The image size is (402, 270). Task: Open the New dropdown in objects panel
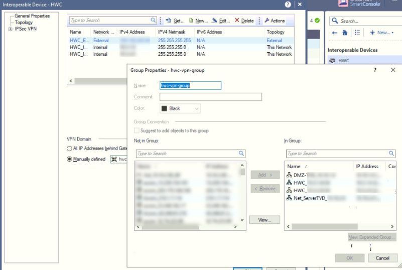[381, 33]
